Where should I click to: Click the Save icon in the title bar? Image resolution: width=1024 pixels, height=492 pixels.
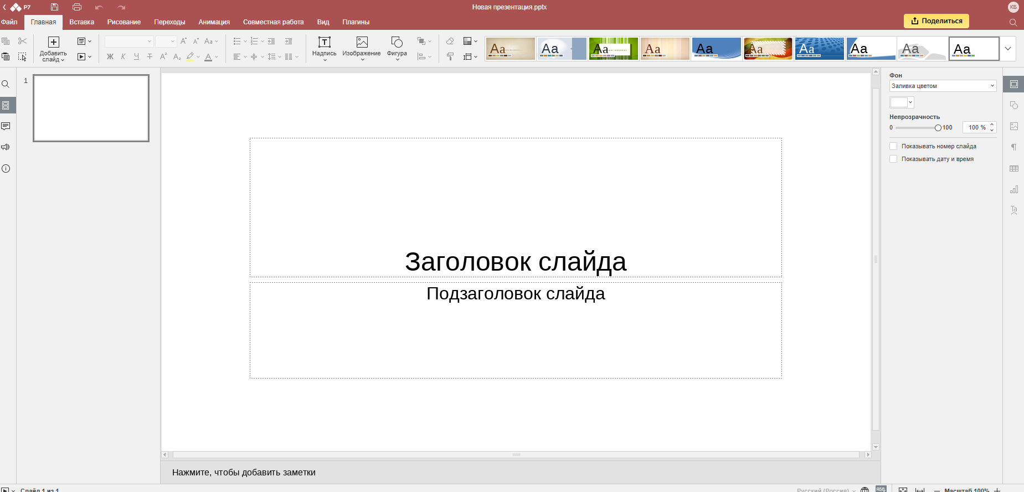(x=54, y=7)
